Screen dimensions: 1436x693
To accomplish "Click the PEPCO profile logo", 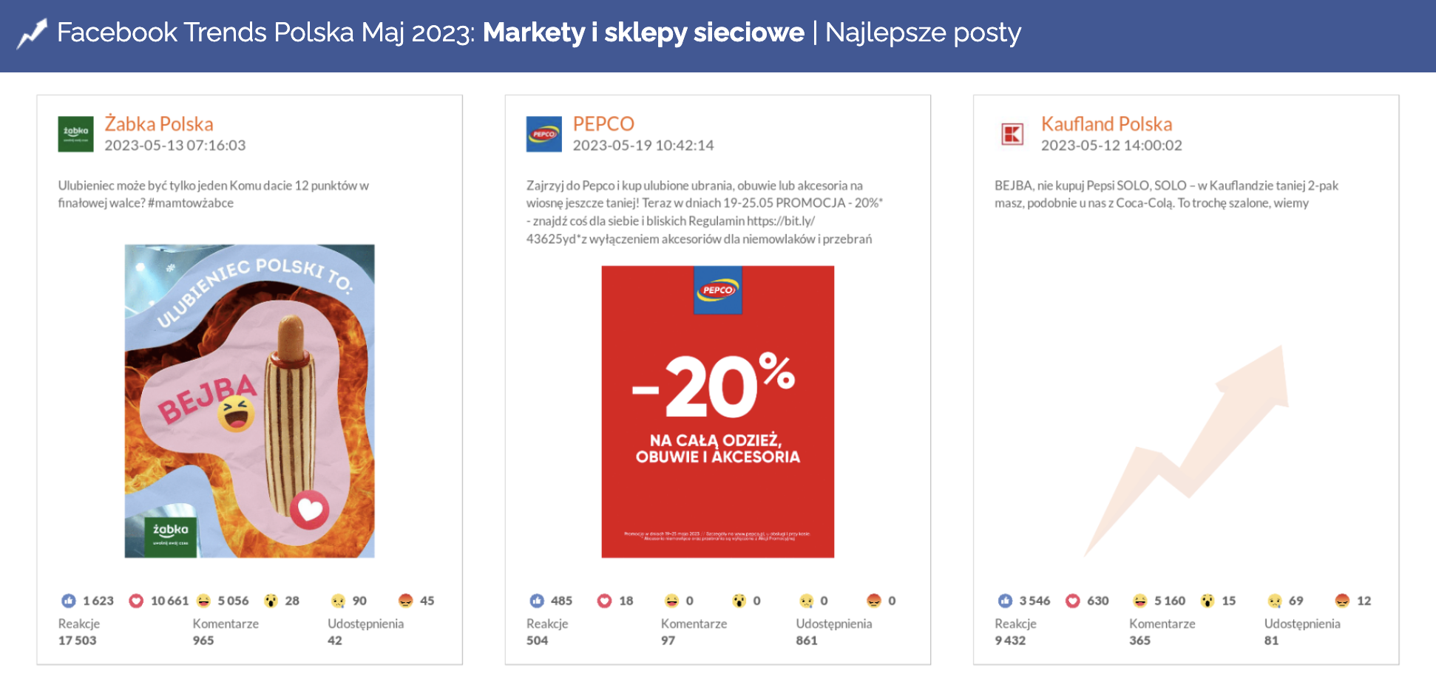I will [544, 134].
